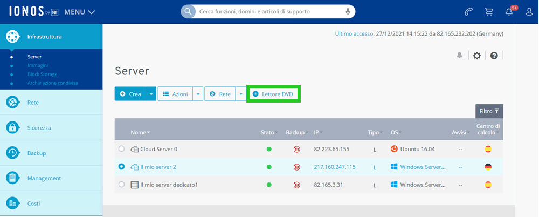The image size is (539, 217).
Task: Click the Ultimo accesso link
Action: click(x=354, y=34)
